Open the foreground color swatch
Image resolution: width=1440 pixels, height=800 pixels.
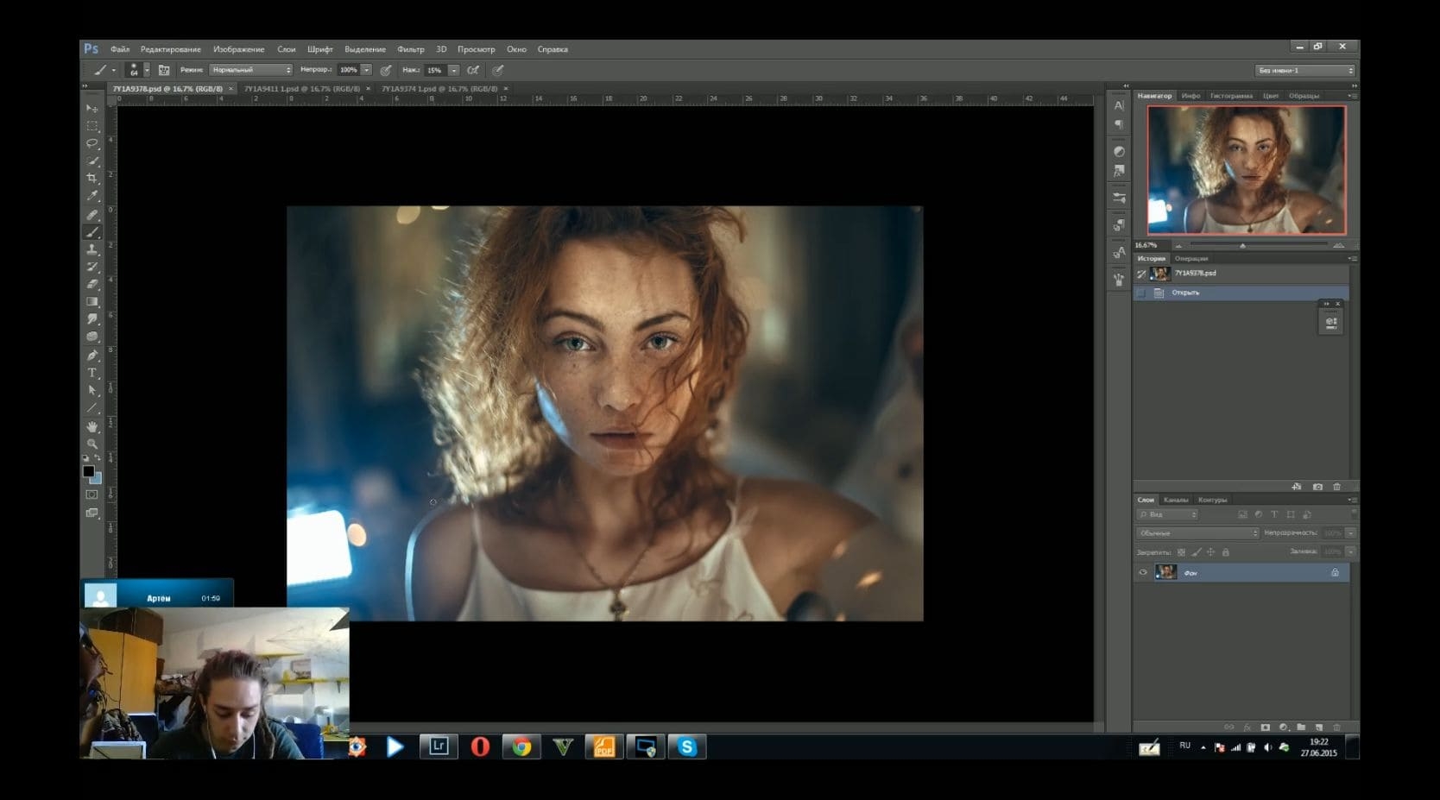[x=88, y=471]
